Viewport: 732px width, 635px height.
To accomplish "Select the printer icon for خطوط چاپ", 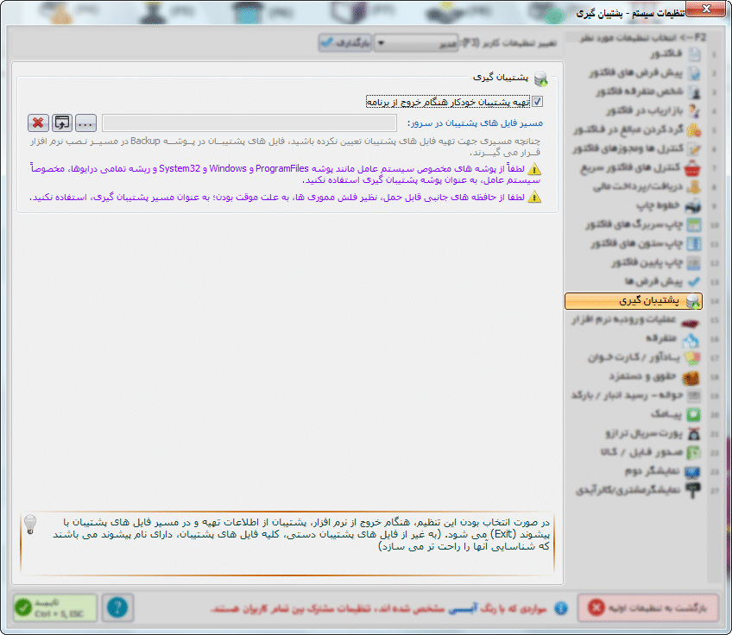I will pos(693,205).
